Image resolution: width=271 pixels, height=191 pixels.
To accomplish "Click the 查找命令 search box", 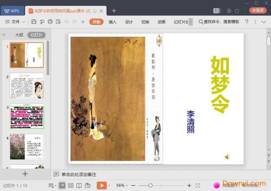I will tap(219, 22).
